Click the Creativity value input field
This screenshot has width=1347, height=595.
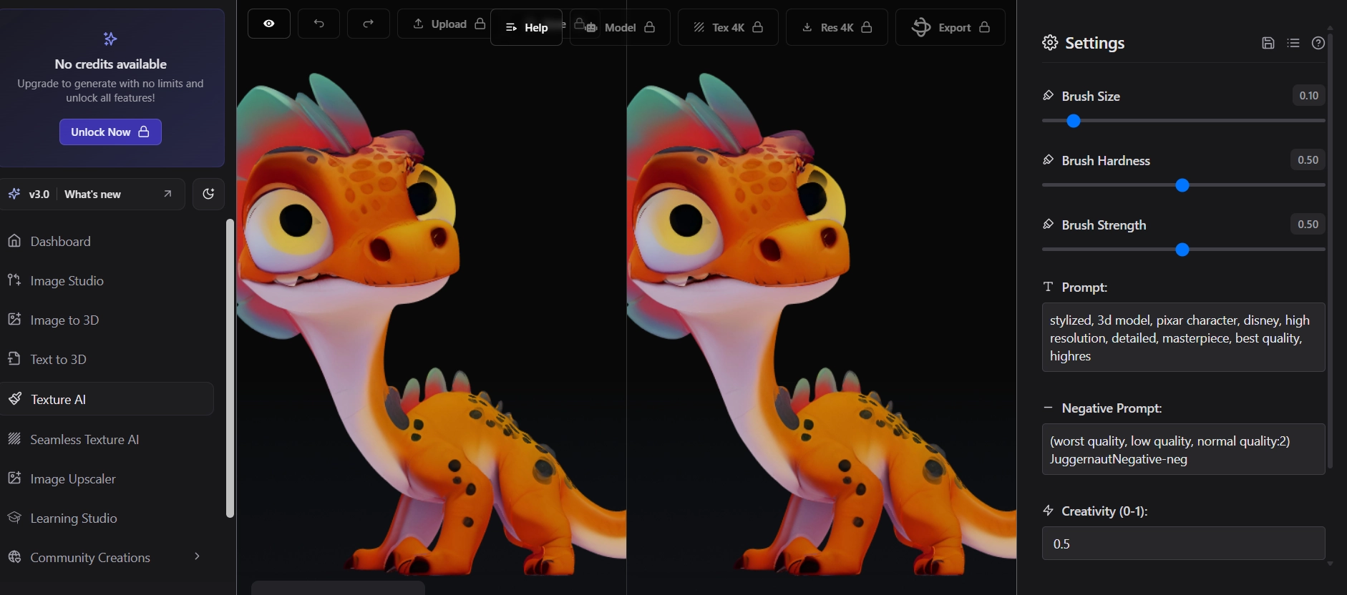tap(1182, 544)
